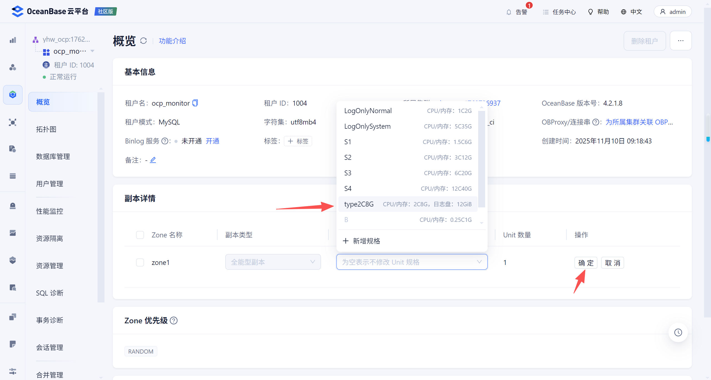Click the 确定 button for zone1
Viewport: 711px width, 380px height.
(x=586, y=263)
